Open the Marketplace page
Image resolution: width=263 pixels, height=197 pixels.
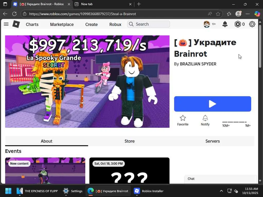point(62,24)
